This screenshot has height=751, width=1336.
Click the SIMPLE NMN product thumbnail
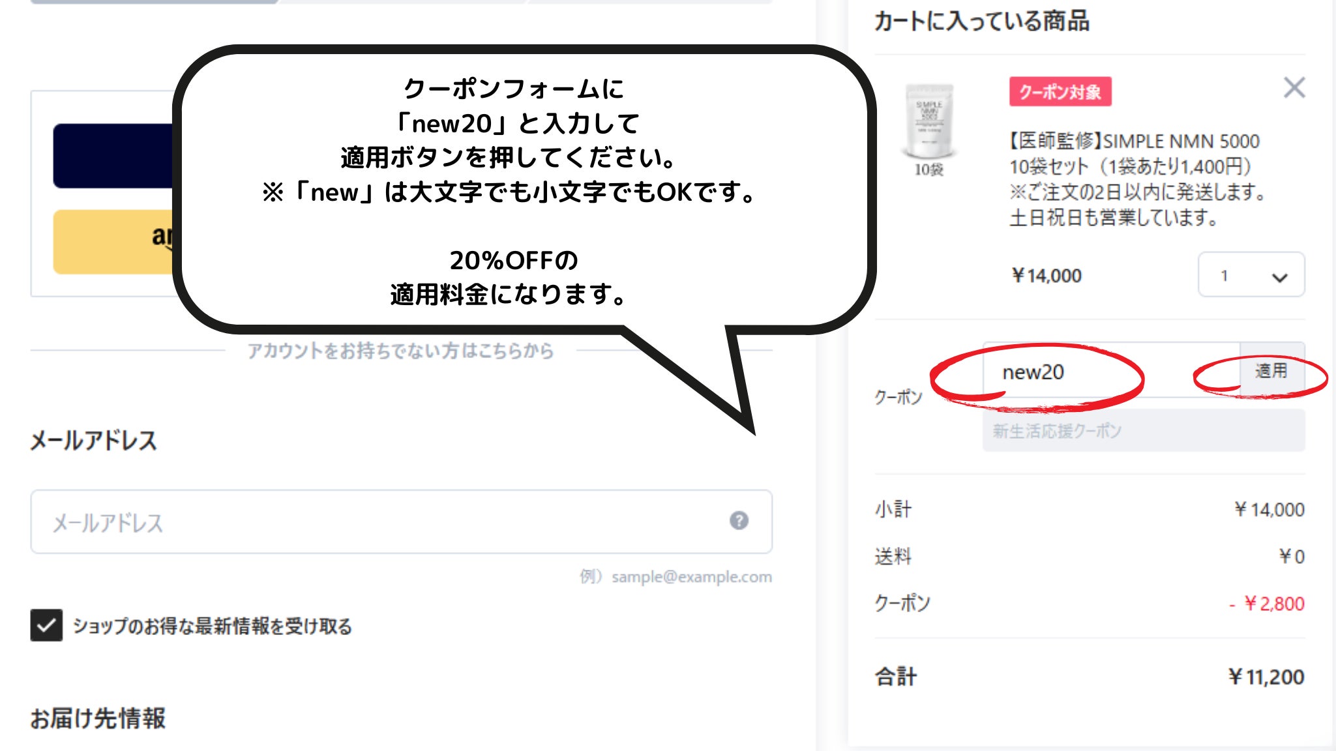click(929, 123)
